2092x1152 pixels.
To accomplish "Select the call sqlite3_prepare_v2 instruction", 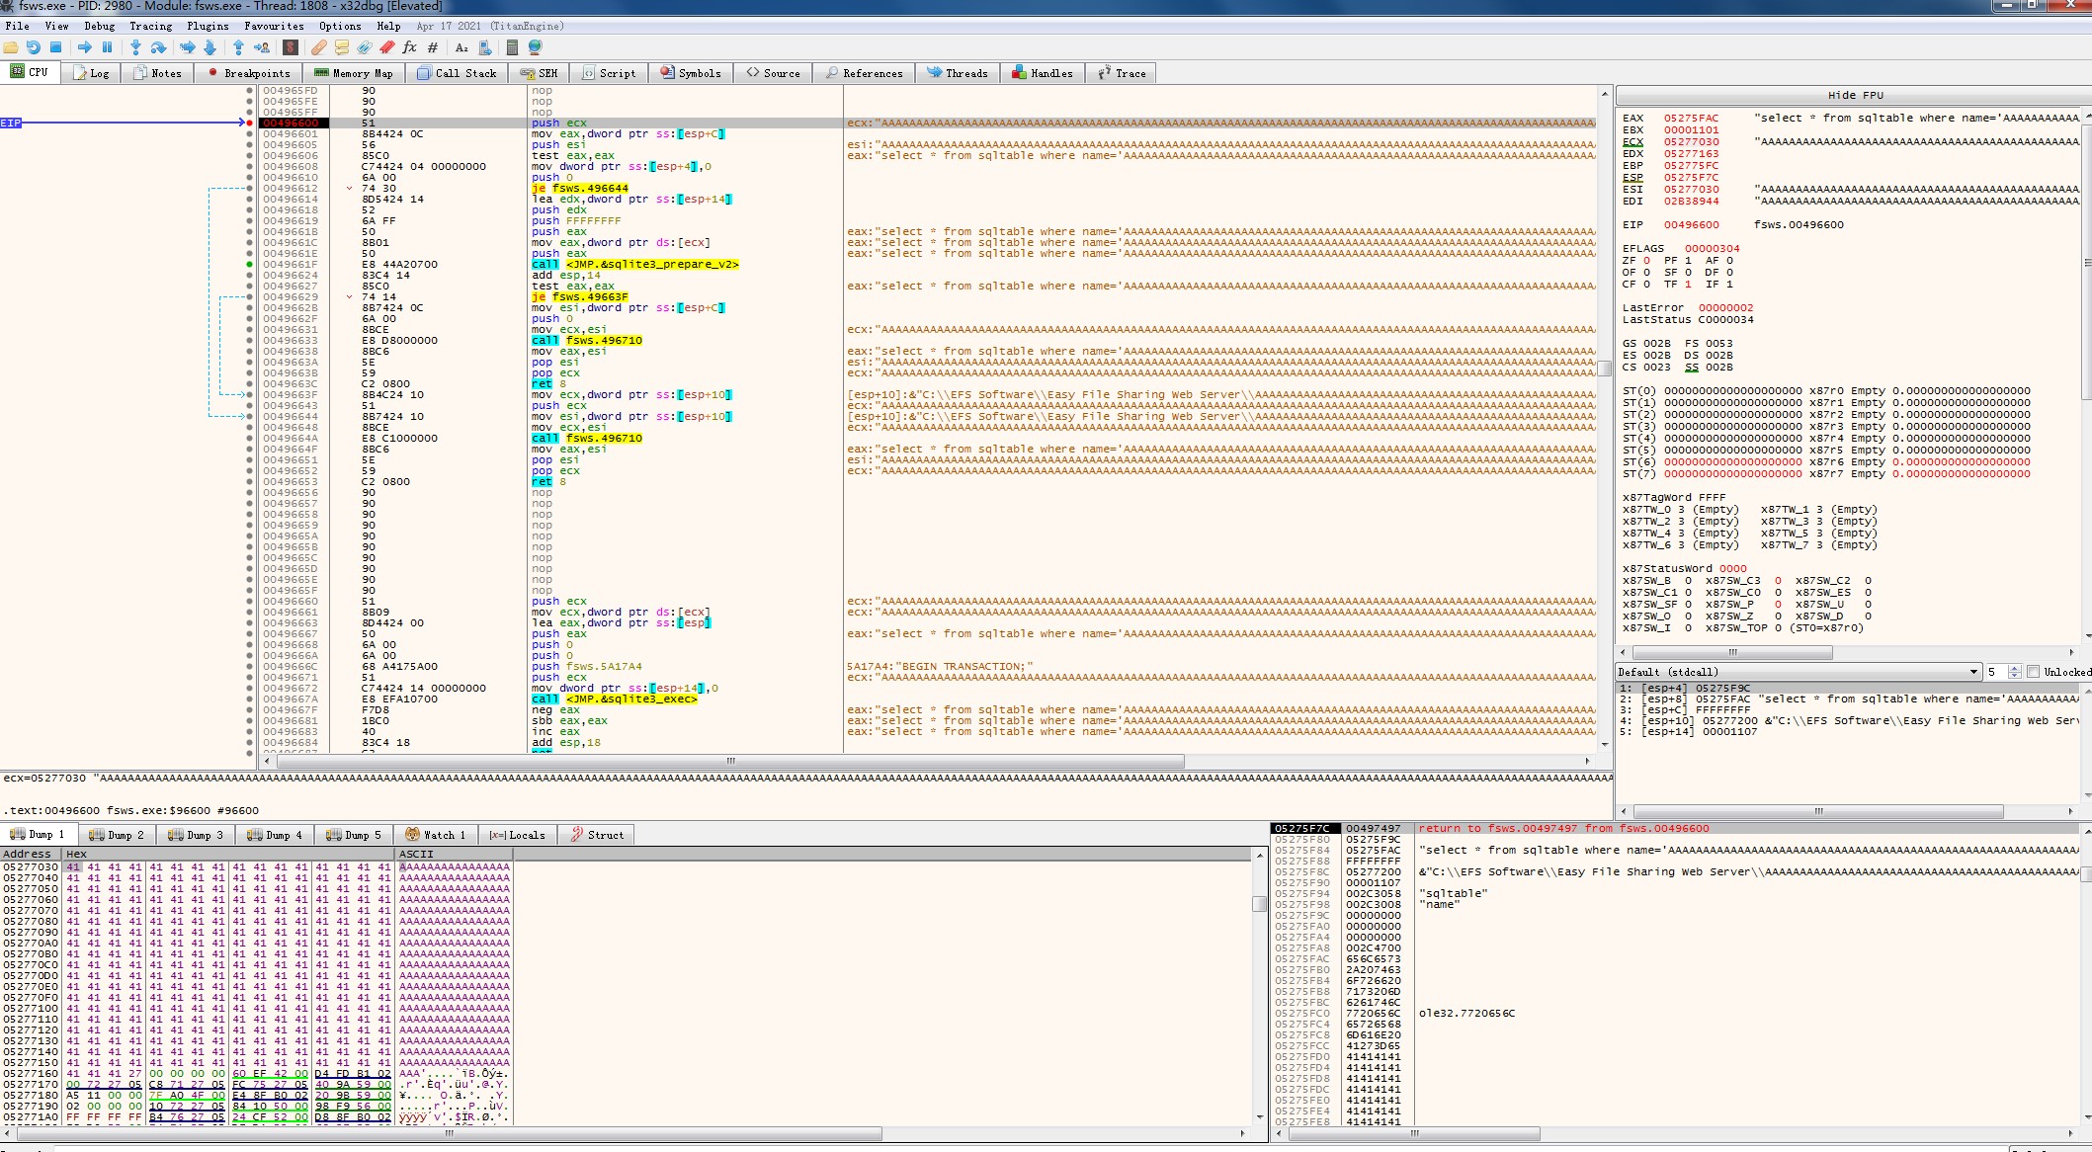I will 635,264.
